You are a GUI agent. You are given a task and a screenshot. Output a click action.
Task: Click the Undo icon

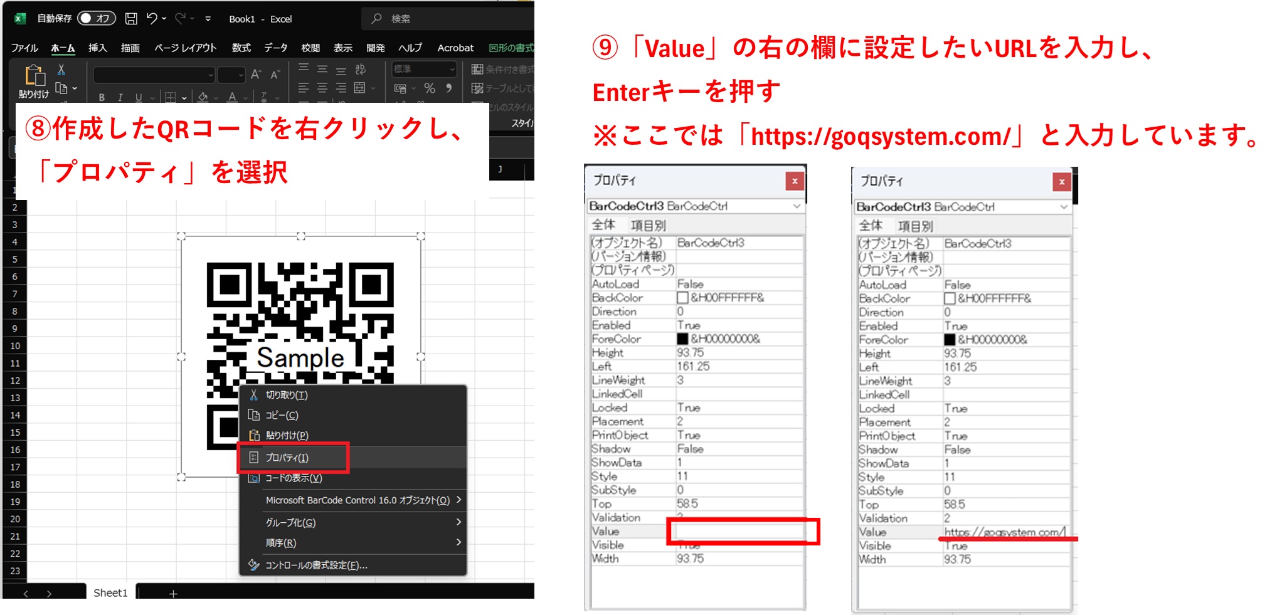tap(152, 19)
